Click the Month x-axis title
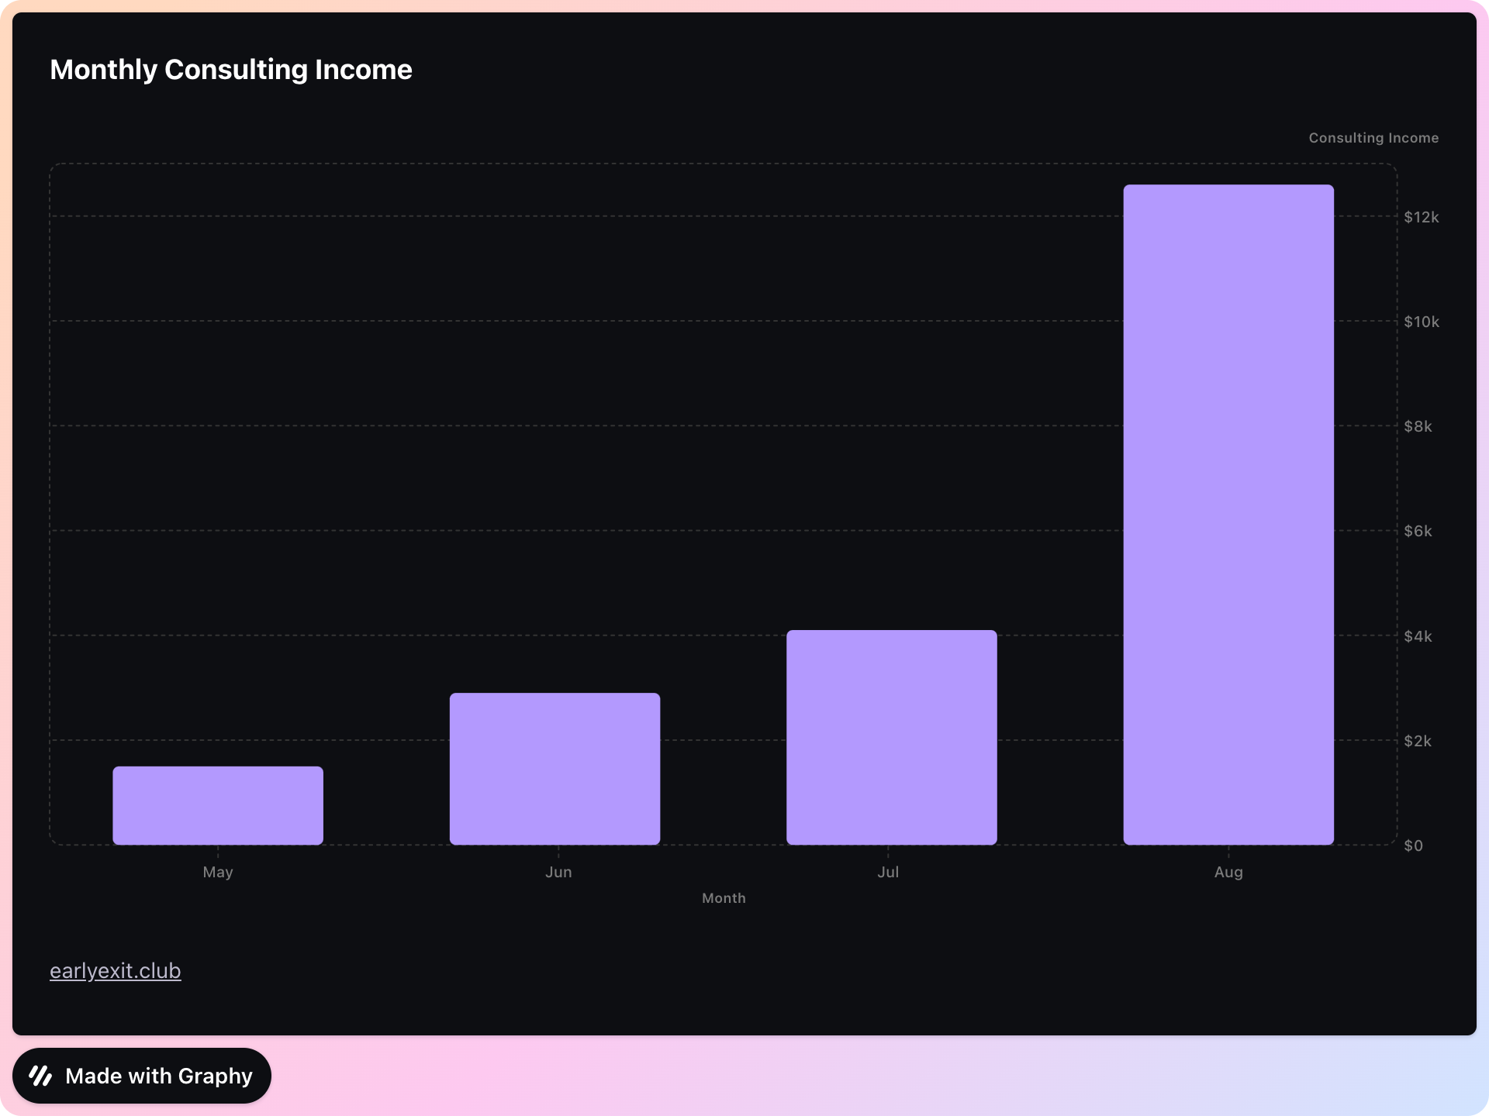Screen dimensions: 1489x1116 [724, 898]
